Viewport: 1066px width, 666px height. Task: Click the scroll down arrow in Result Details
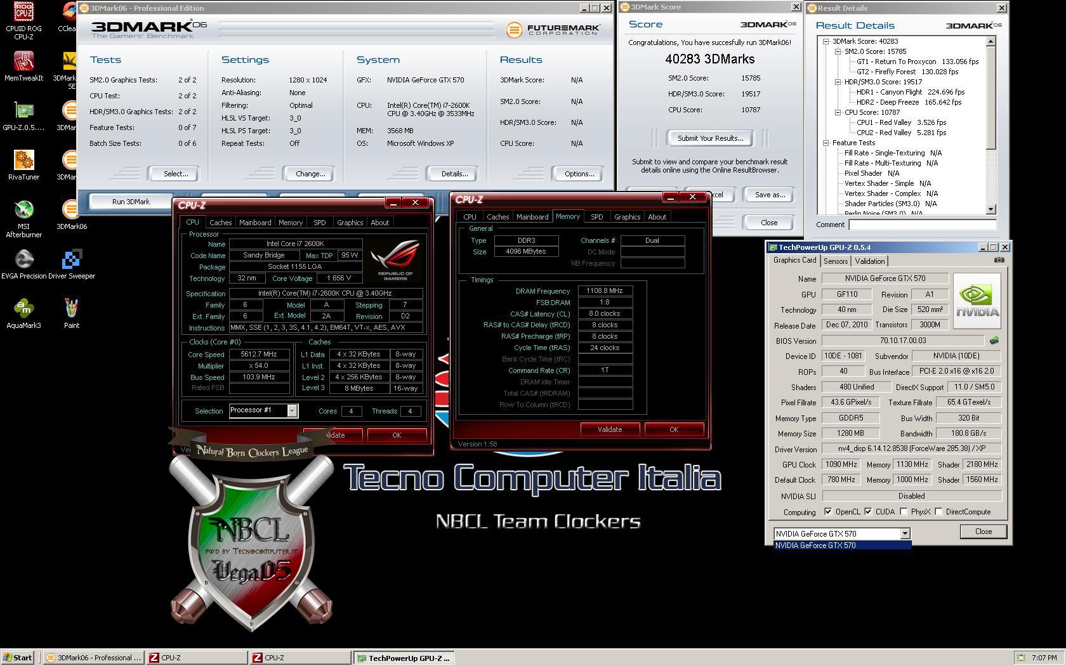(x=991, y=209)
